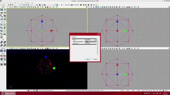This screenshot has width=170, height=95.
Task: Open the File menu
Action: point(1,3)
